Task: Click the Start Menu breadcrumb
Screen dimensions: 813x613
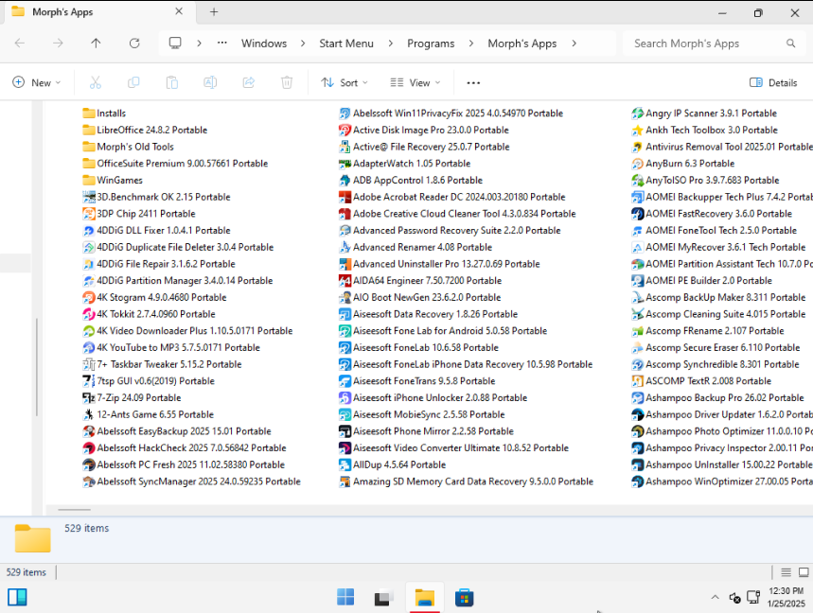Action: pos(346,44)
